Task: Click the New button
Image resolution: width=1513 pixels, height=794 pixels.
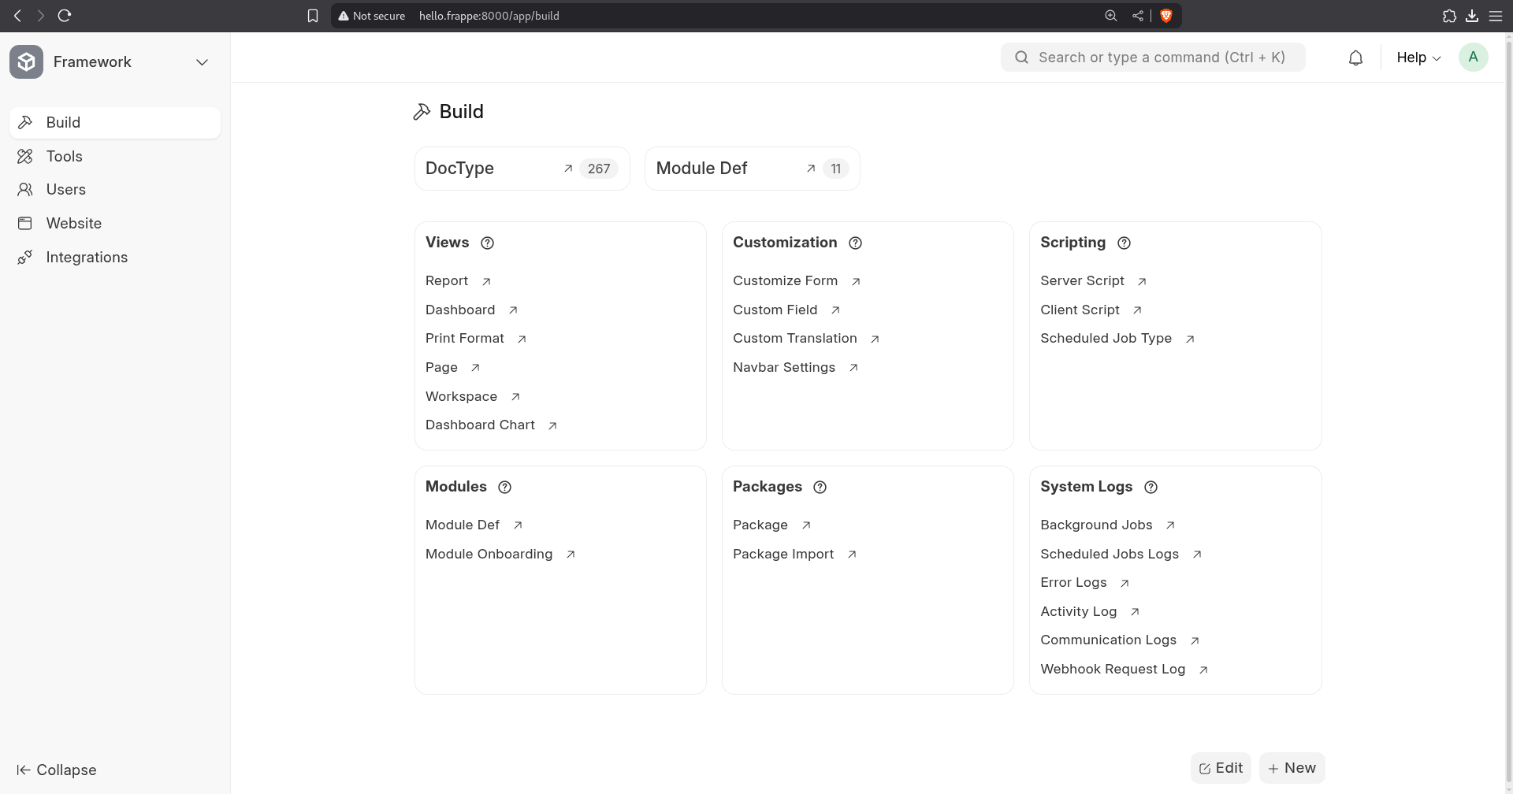Action: tap(1292, 768)
